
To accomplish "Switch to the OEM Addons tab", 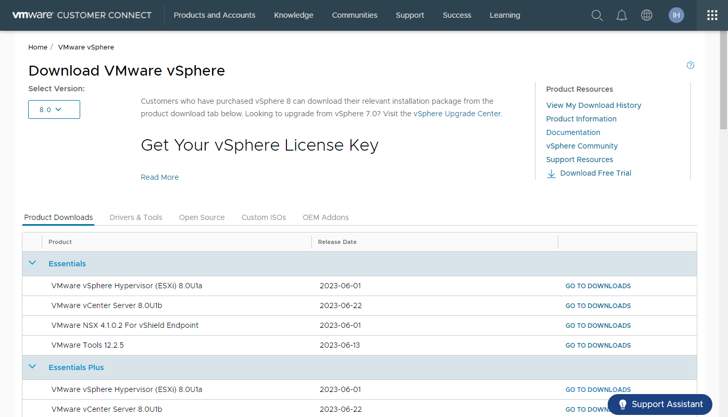I will pyautogui.click(x=326, y=217).
